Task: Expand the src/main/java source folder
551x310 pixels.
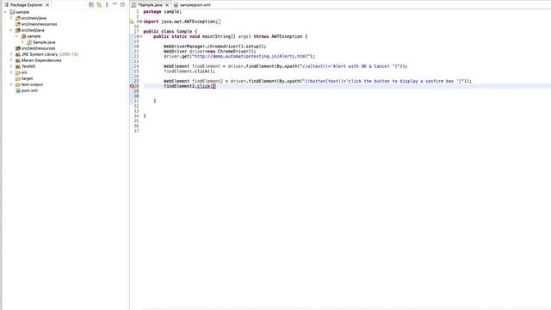Action: 11,18
